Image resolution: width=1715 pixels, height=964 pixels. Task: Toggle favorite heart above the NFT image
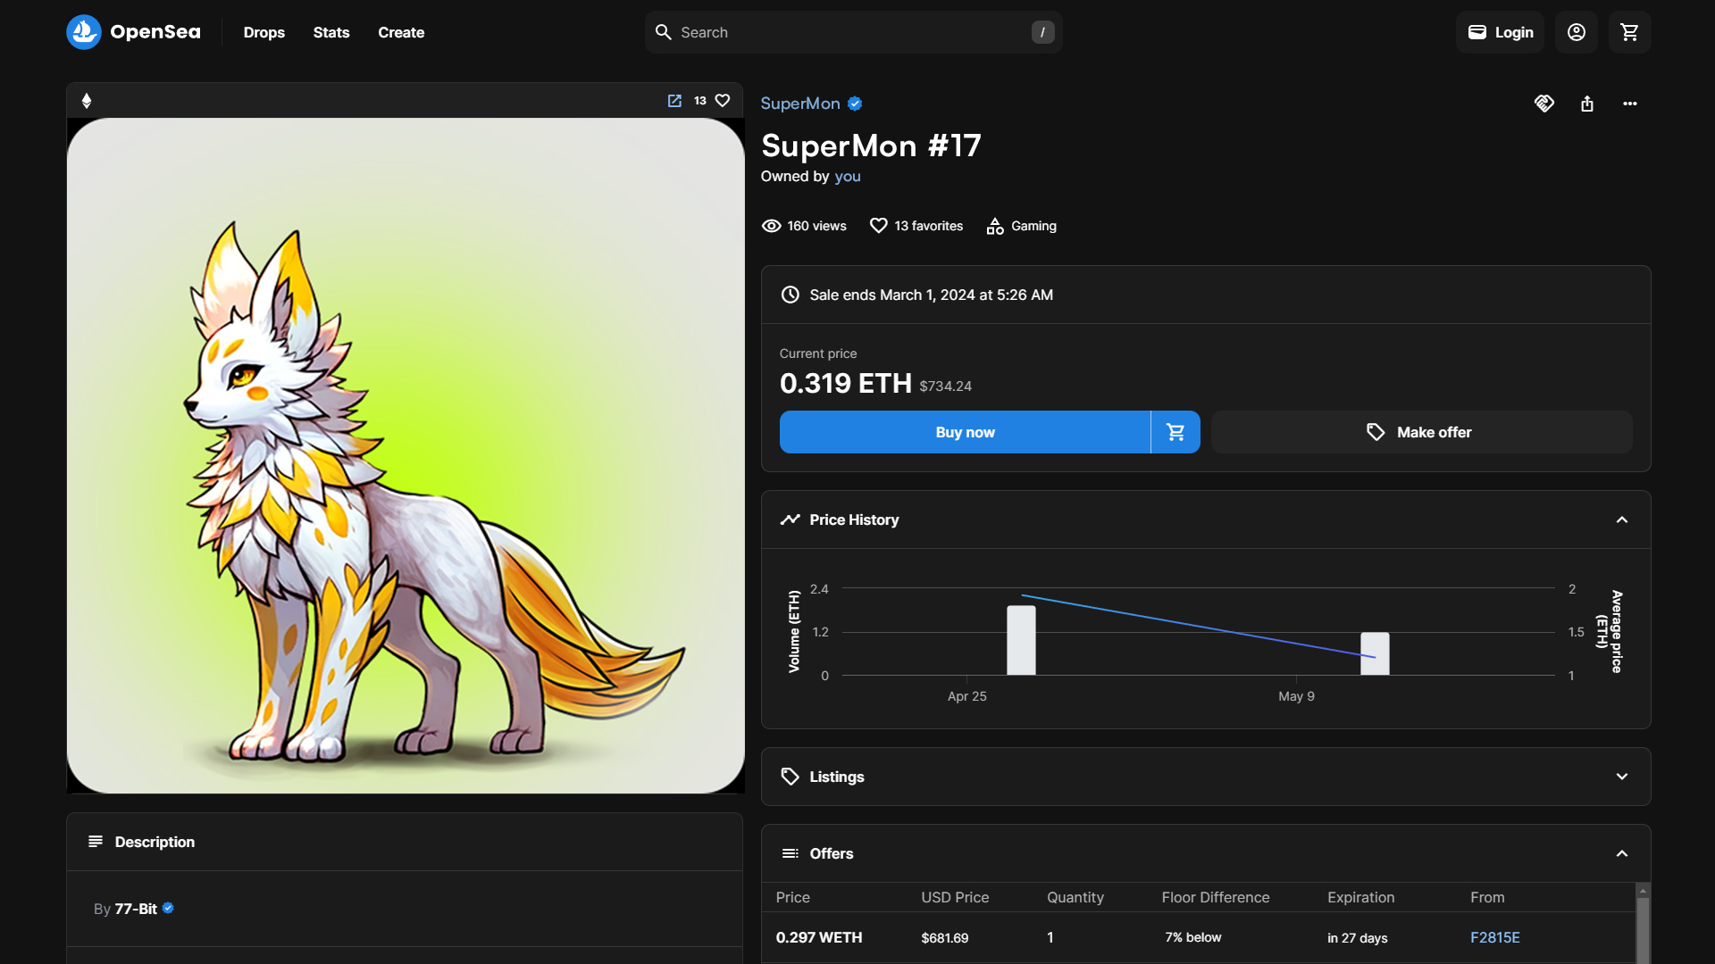(723, 101)
